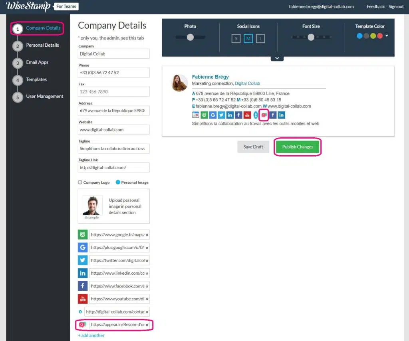The image size is (409, 341).
Task: Pick the blue template color swatch
Action: coord(359,36)
